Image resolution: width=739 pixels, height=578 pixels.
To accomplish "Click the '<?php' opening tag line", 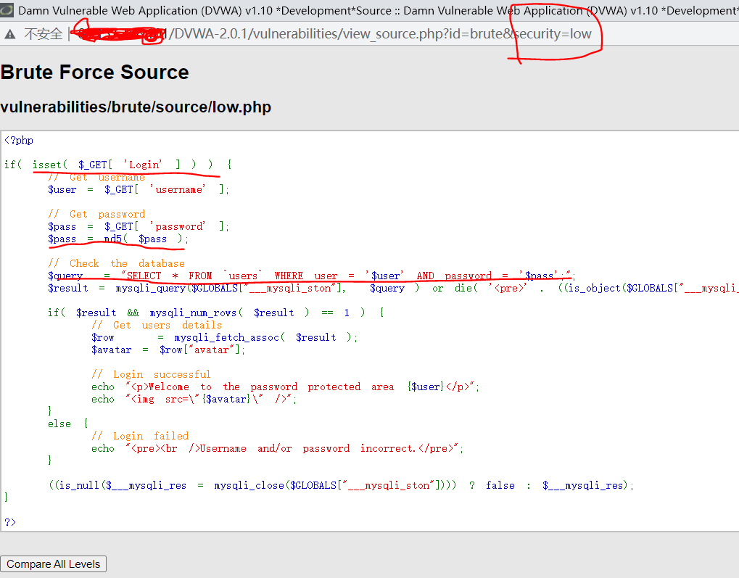I will [x=19, y=140].
